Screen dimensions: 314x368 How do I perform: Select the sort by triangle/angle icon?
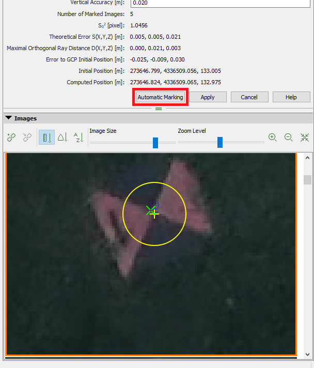click(x=62, y=137)
